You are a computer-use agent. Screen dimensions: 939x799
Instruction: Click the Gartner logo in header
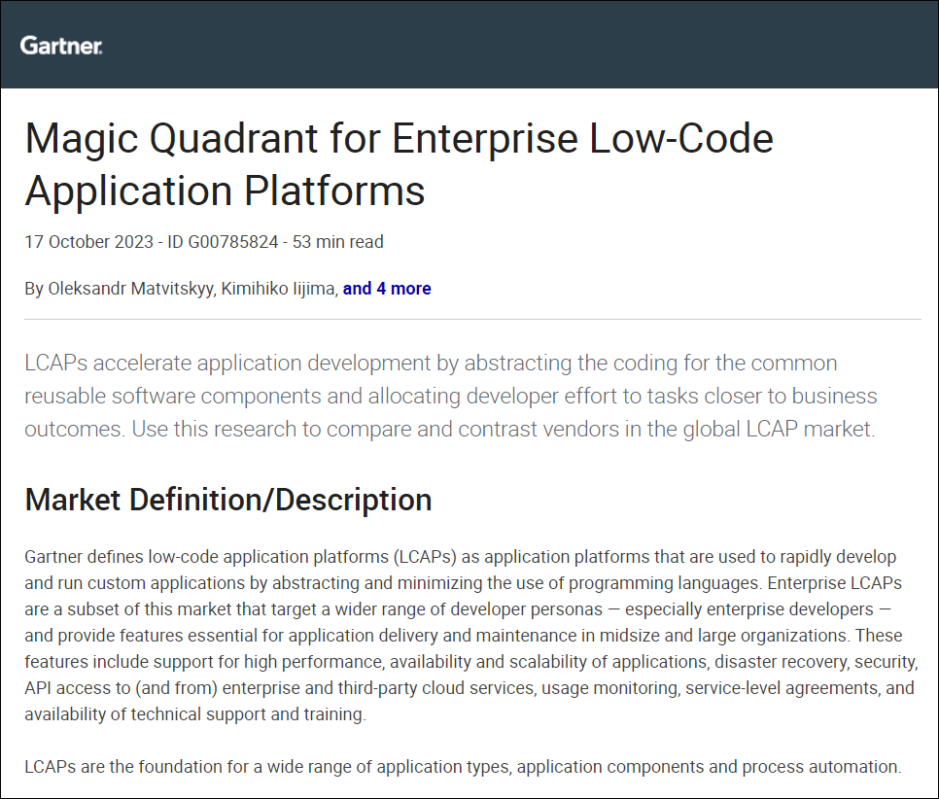(x=61, y=46)
